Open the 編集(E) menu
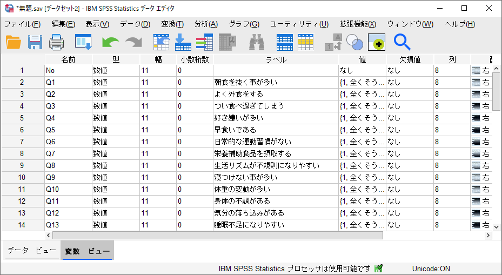 63,24
